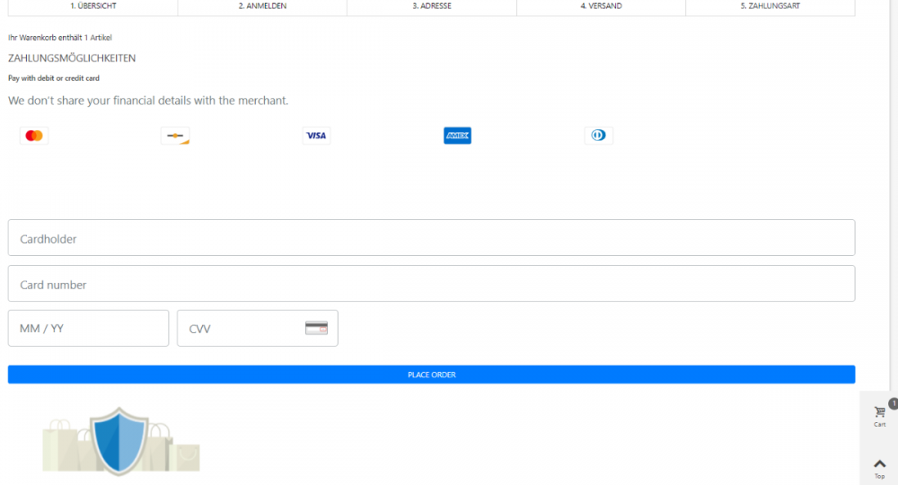Click the CVV card hint icon
This screenshot has width=898, height=485.
point(316,328)
